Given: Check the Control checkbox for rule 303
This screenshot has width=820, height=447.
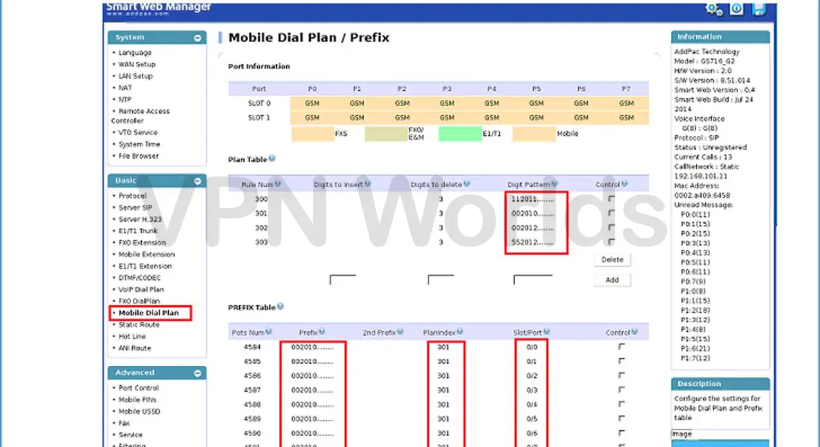Looking at the screenshot, I should (610, 242).
